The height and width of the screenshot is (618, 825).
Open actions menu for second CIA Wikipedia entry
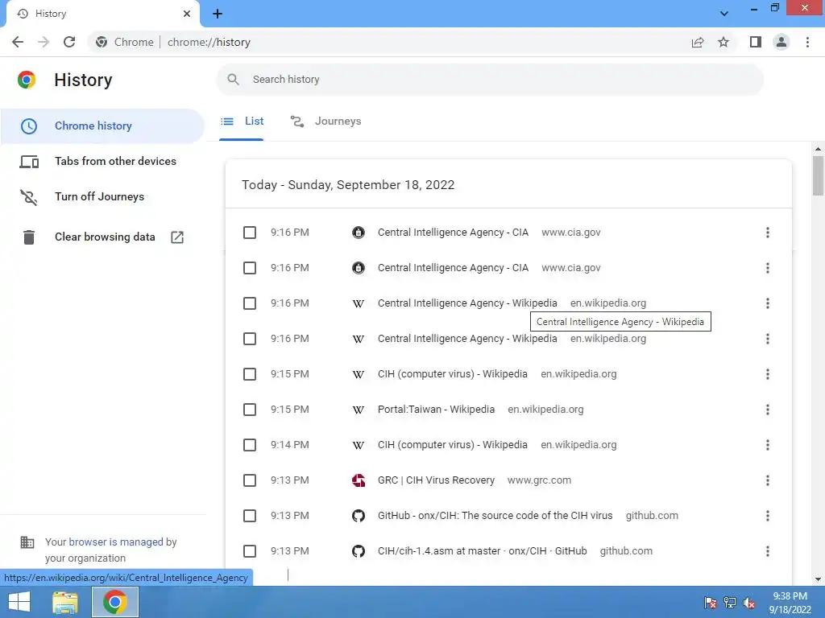coord(768,339)
